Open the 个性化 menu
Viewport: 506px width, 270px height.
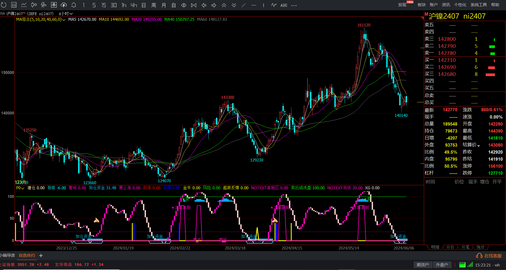coord(460,5)
